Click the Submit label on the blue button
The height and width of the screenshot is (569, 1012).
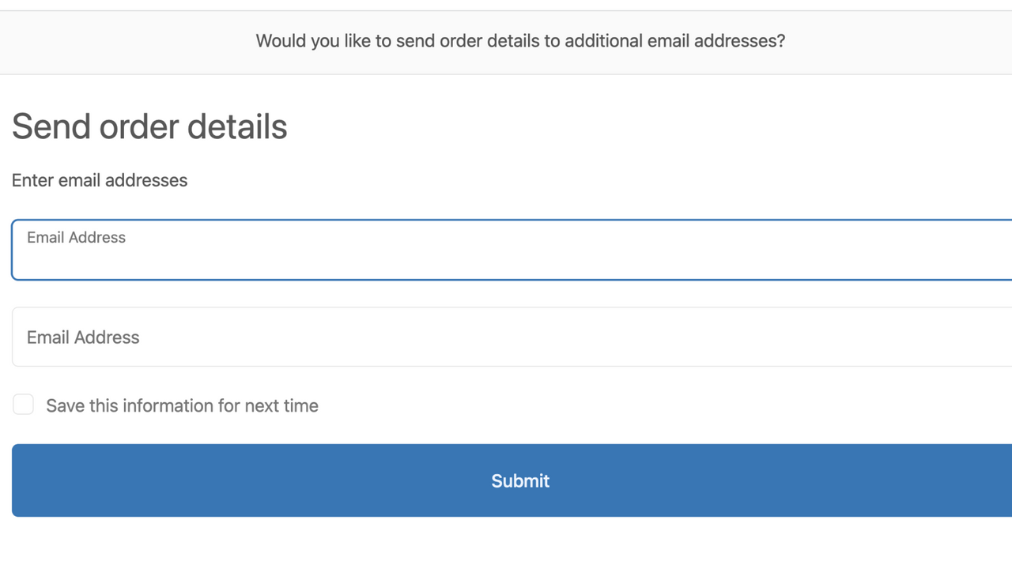(519, 480)
